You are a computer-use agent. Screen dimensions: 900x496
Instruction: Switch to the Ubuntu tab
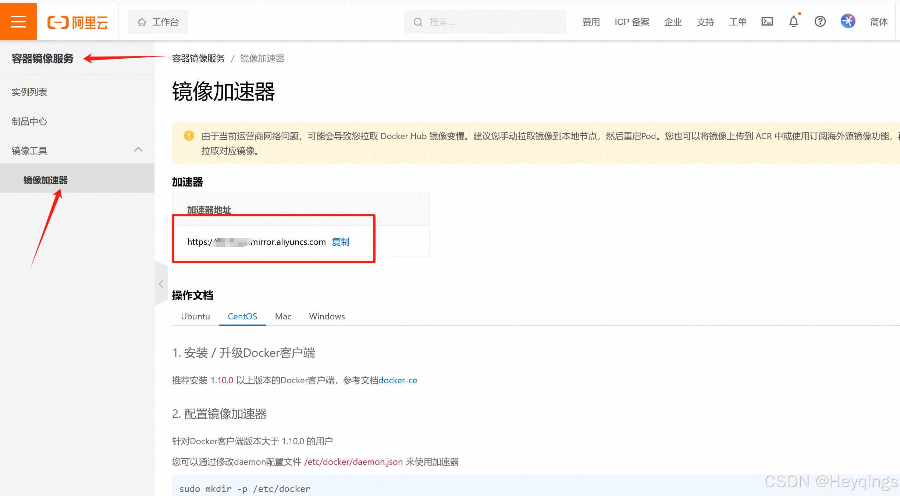[x=195, y=316]
